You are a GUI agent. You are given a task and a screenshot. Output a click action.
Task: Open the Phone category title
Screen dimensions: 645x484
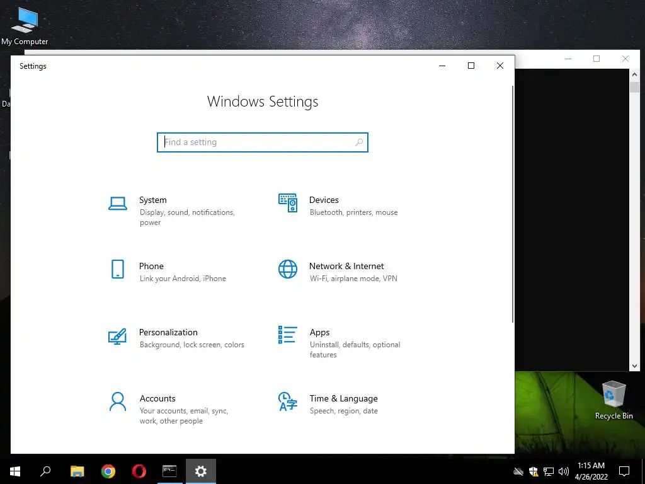pos(151,267)
